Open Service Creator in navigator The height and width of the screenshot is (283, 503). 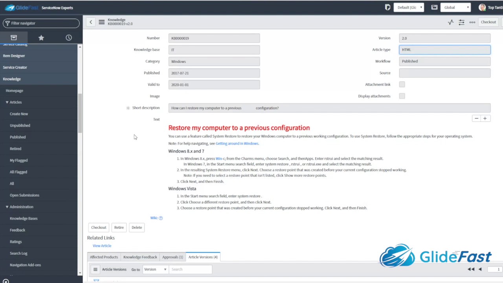(15, 67)
